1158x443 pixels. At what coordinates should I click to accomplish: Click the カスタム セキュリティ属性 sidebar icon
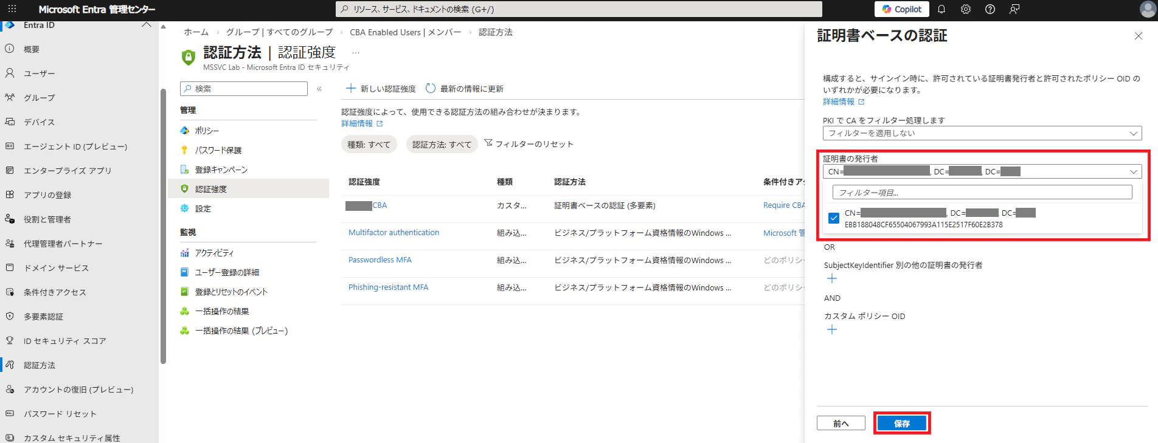(x=10, y=438)
